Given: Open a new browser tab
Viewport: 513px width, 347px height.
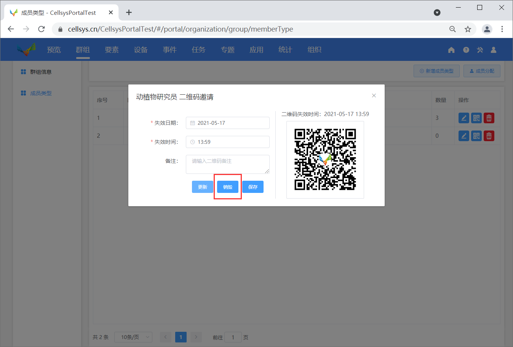Looking at the screenshot, I should pyautogui.click(x=129, y=13).
